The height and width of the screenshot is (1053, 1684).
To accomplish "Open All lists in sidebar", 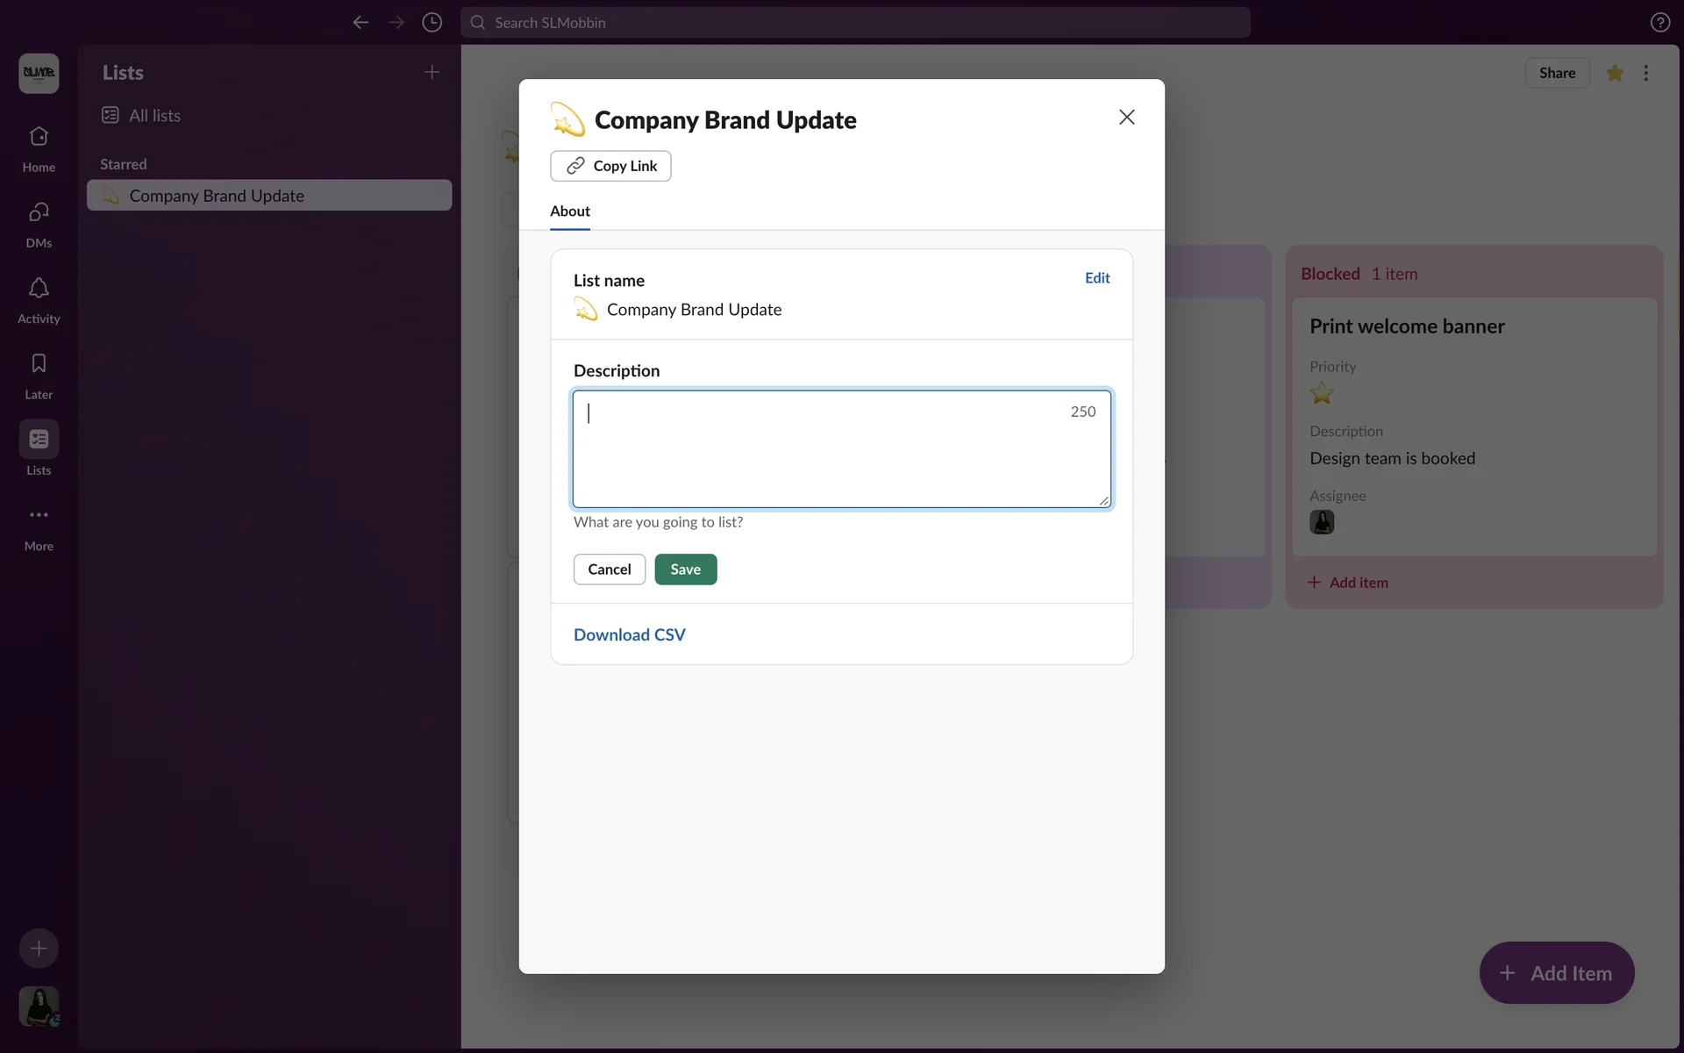I will coord(154,116).
